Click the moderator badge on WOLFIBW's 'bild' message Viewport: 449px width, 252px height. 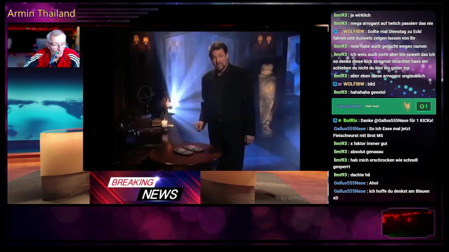[335, 84]
